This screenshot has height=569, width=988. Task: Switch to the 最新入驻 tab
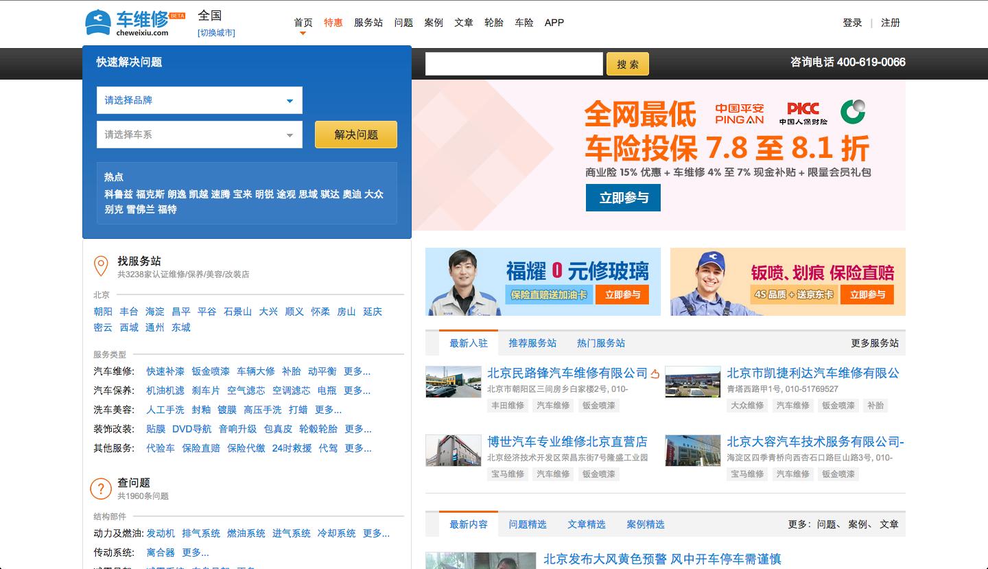tap(469, 343)
